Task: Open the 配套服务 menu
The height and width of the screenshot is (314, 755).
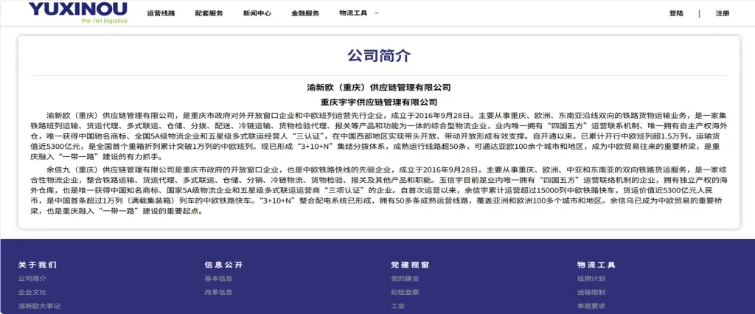Action: [209, 13]
